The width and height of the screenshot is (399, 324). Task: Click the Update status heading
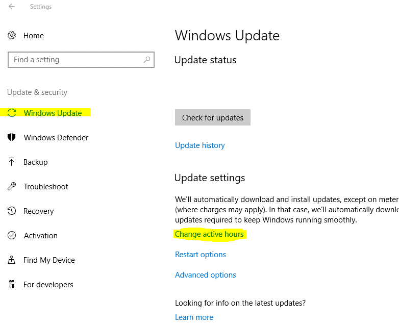(x=205, y=60)
